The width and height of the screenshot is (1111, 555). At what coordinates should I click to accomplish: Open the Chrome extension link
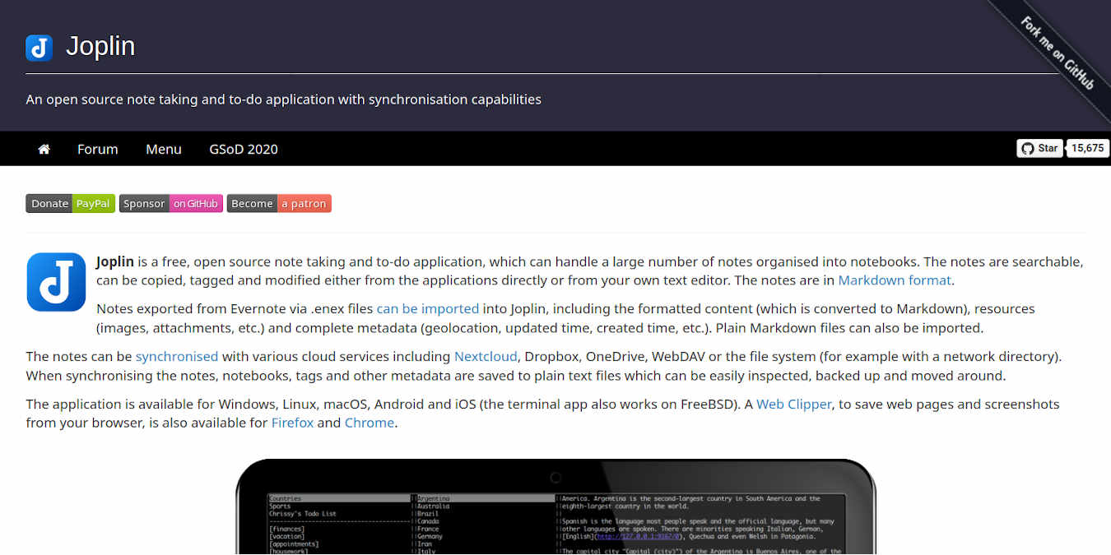[x=370, y=423]
